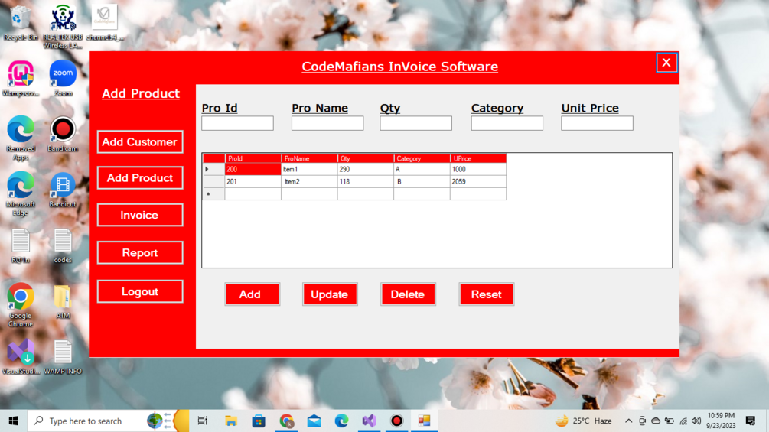Open the Report page
Screen dimensions: 769x432
(x=140, y=253)
